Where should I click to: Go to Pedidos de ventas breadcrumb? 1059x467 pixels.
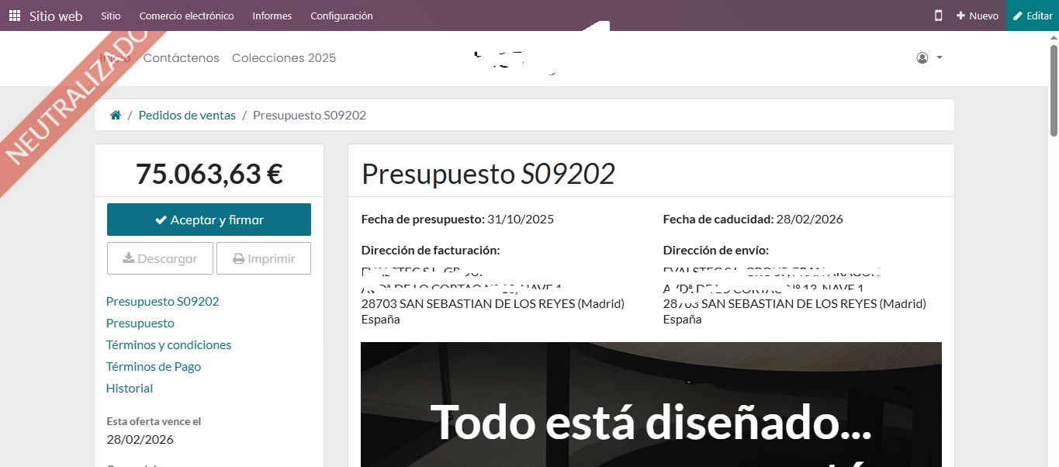pyautogui.click(x=187, y=116)
